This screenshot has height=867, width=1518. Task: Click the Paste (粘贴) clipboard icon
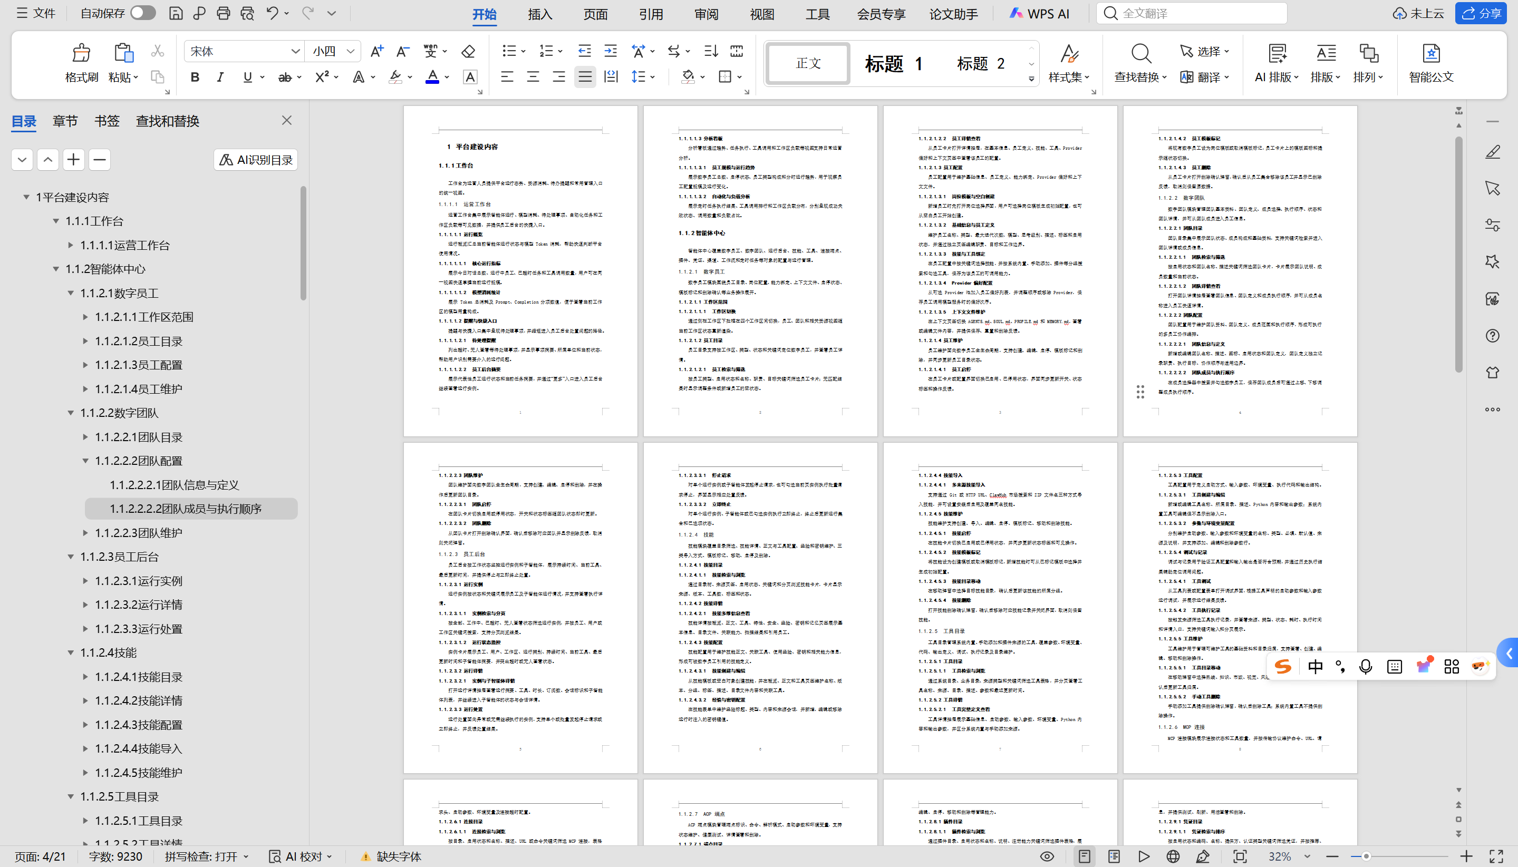click(x=123, y=53)
